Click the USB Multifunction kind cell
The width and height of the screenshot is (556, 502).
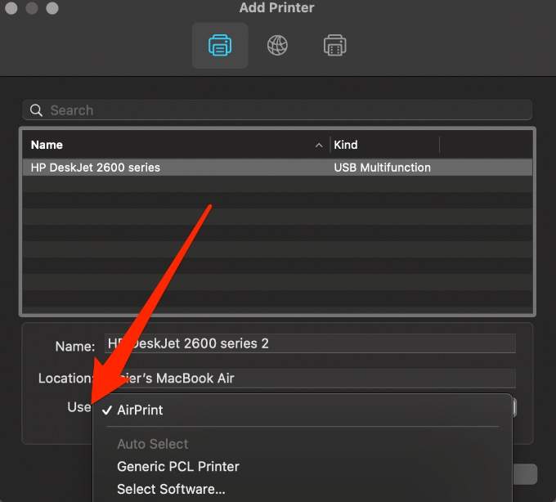coord(383,168)
